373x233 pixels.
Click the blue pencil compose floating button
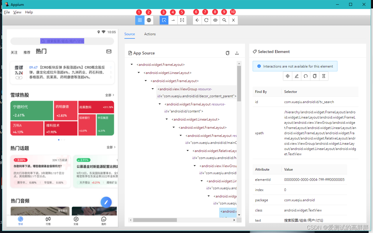[106, 202]
